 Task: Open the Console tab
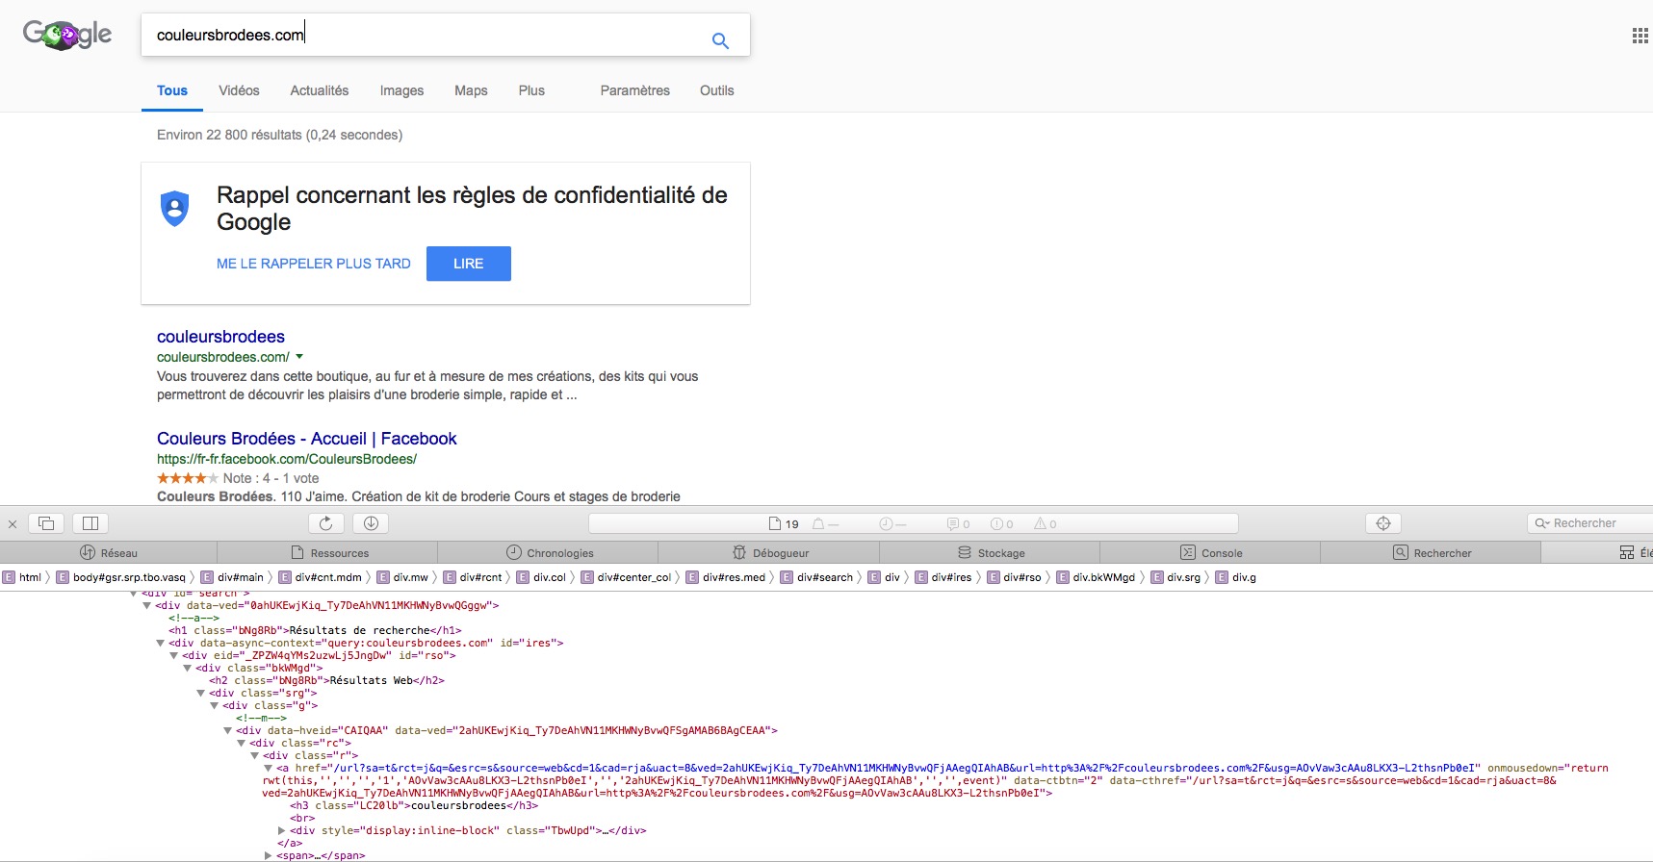tap(1211, 553)
